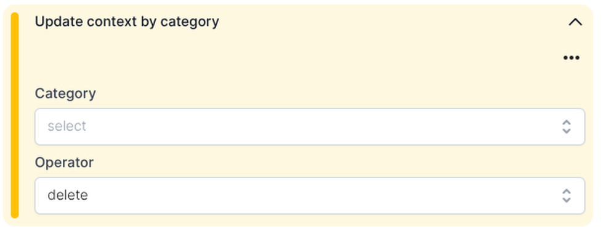Click the upward chevron icon at top right
The height and width of the screenshot is (236, 606).
(575, 22)
